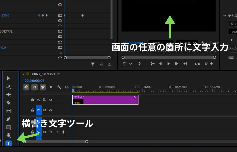Open Program monitor settings wrench
Viewport: 237px width, 152px height.
click(x=203, y=43)
